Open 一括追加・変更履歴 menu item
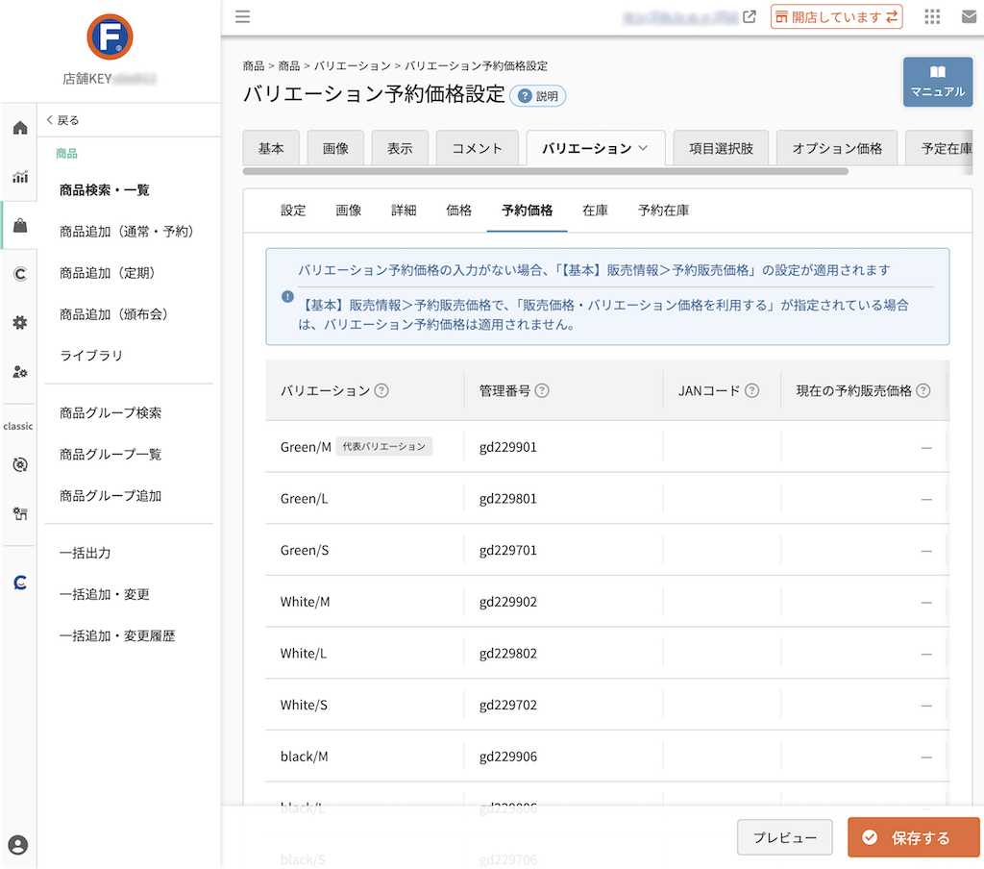Screen dimensions: 984x869 click(x=117, y=636)
